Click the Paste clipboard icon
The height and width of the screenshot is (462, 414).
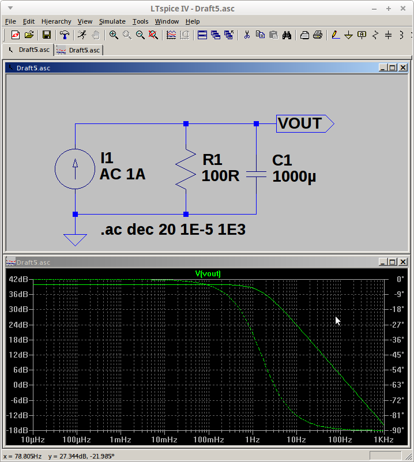[x=273, y=35]
